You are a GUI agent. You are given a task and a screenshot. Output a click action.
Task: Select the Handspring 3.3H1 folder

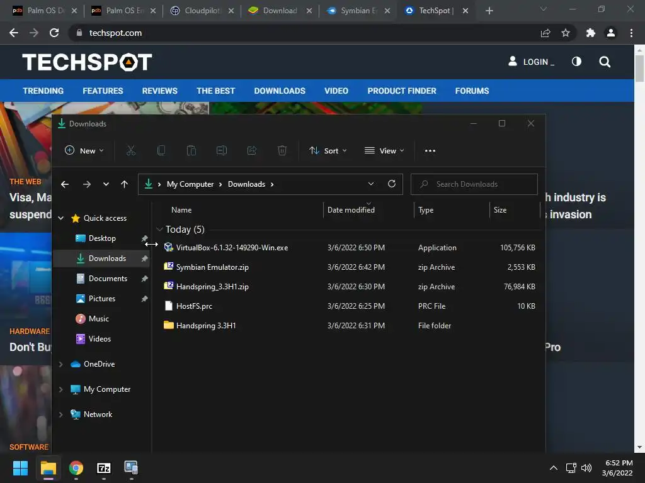[206, 326]
